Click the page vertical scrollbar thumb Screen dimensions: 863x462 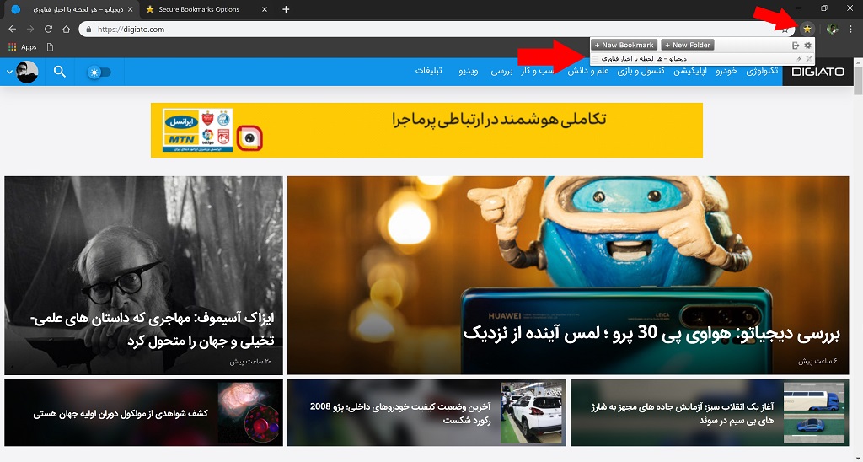(x=858, y=83)
